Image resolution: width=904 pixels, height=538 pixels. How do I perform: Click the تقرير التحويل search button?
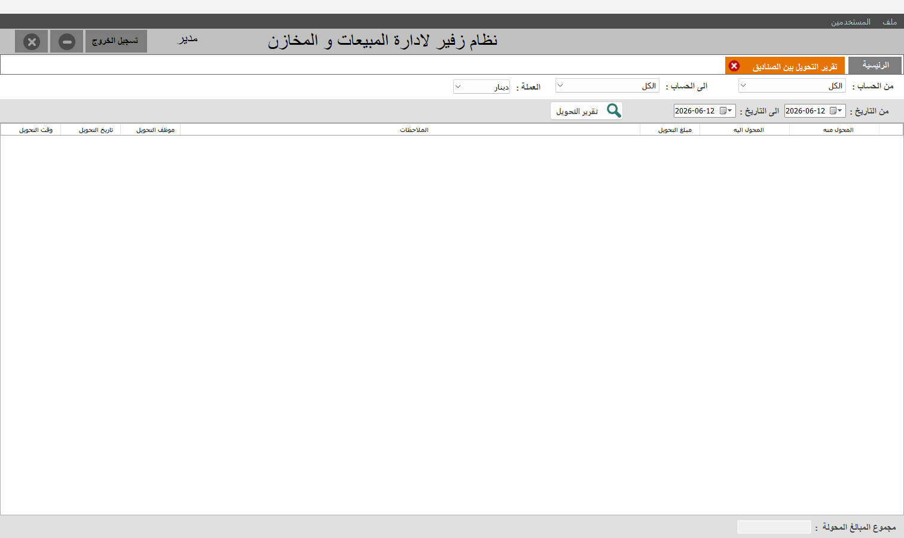tap(587, 111)
